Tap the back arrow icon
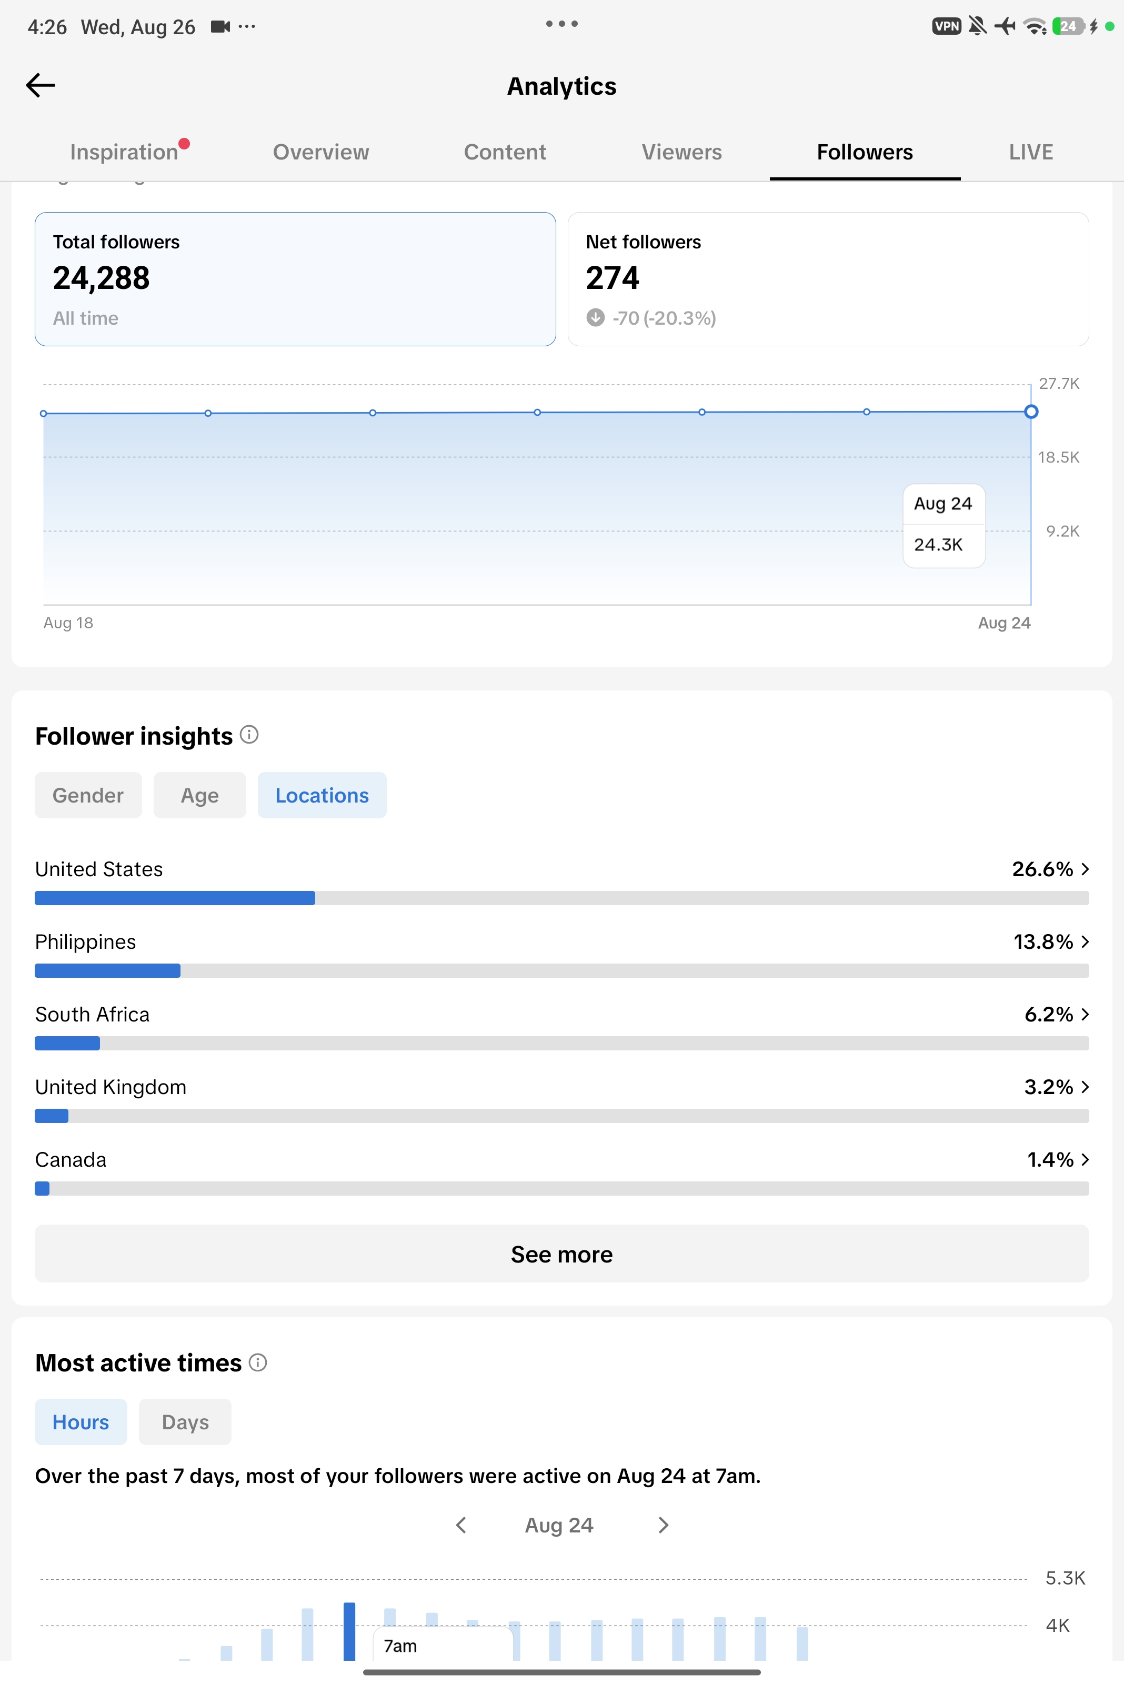 pos(41,85)
